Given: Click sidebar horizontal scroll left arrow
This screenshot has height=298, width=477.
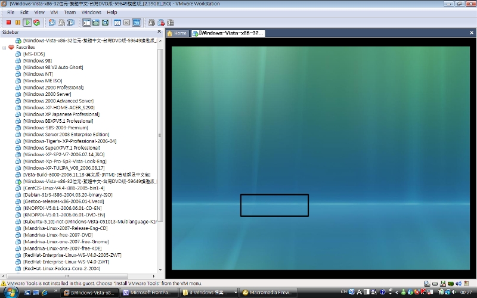Looking at the screenshot, I should point(4,276).
